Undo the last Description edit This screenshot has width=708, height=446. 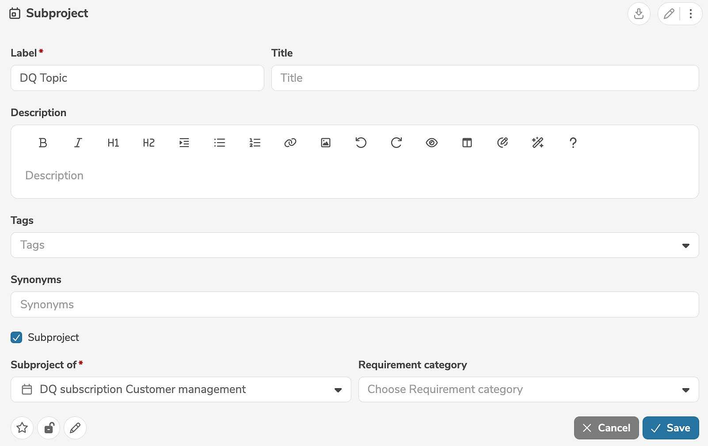coord(361,143)
